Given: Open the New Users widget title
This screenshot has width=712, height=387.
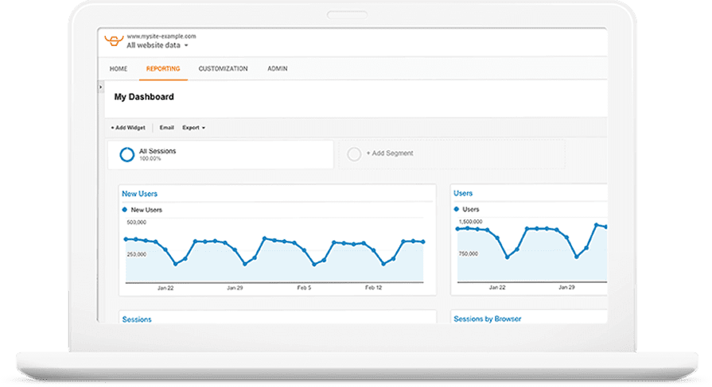Looking at the screenshot, I should pos(139,193).
